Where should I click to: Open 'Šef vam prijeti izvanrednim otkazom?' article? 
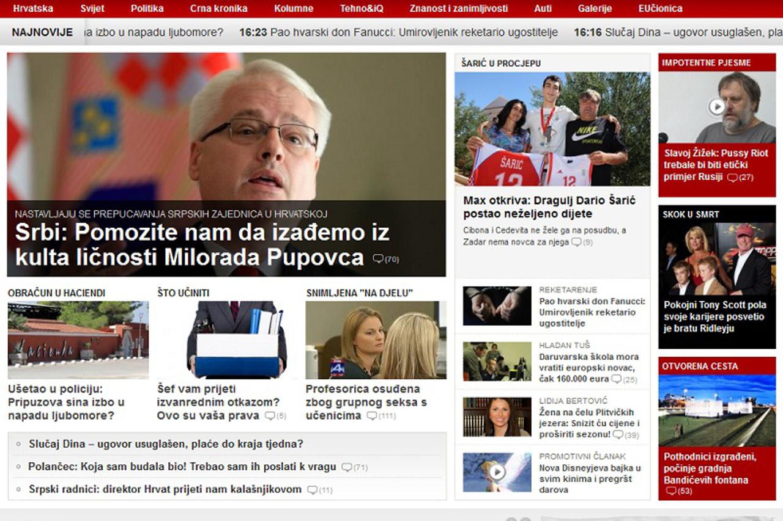(x=218, y=402)
